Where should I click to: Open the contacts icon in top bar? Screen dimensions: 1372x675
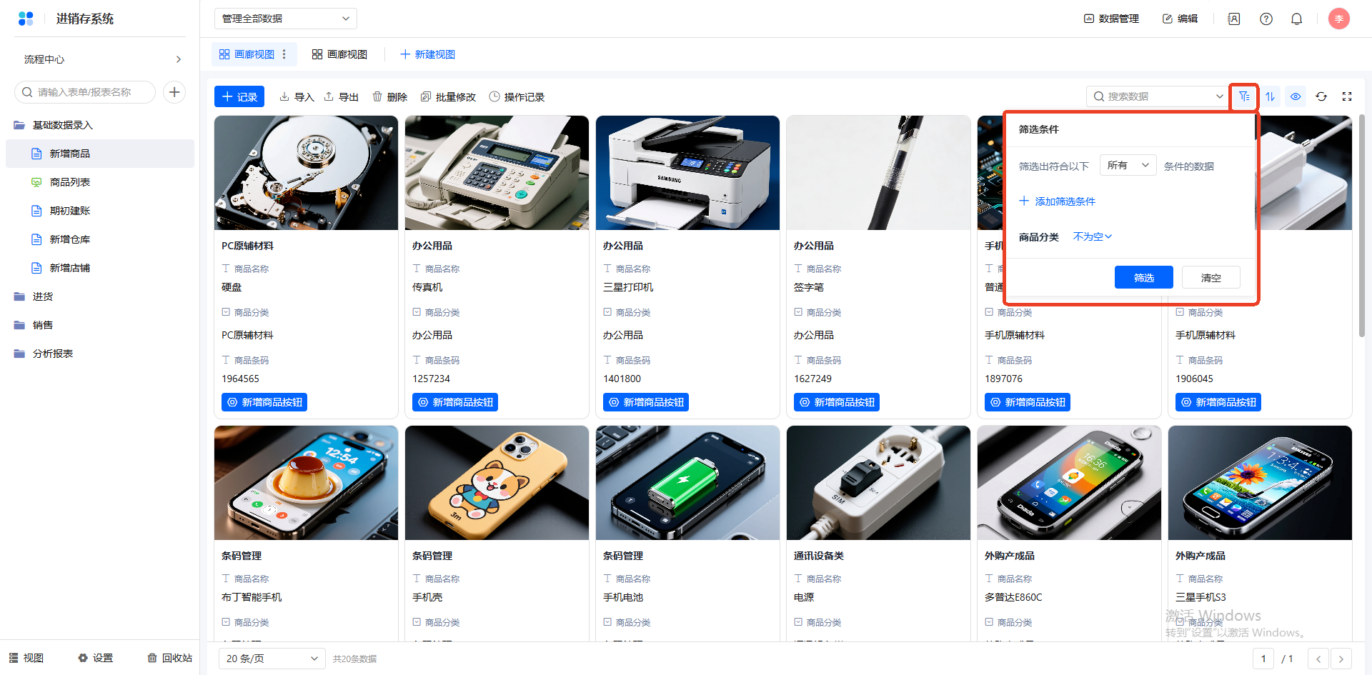click(1233, 19)
